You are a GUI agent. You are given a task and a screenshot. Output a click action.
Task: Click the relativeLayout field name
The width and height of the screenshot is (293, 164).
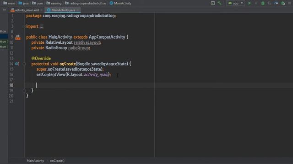point(87,42)
